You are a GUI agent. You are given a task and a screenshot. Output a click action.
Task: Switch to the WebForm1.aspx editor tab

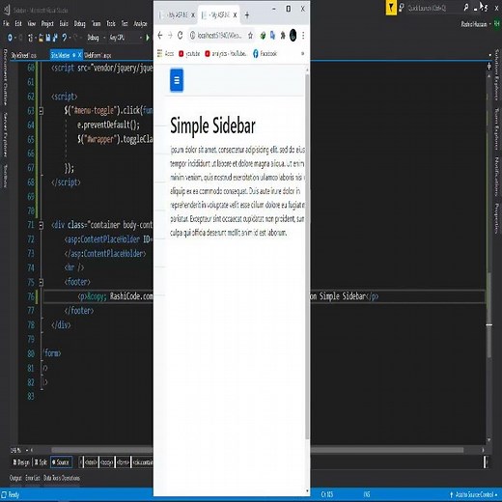click(x=98, y=55)
